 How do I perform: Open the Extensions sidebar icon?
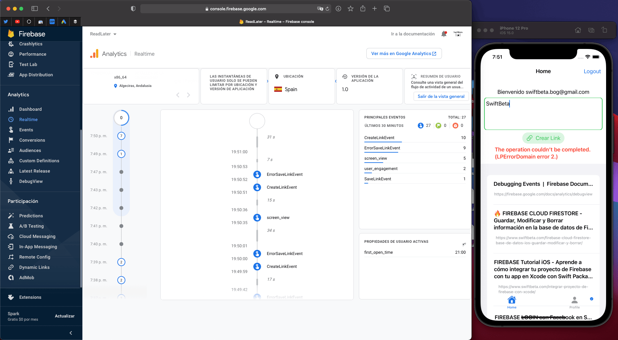(x=11, y=297)
